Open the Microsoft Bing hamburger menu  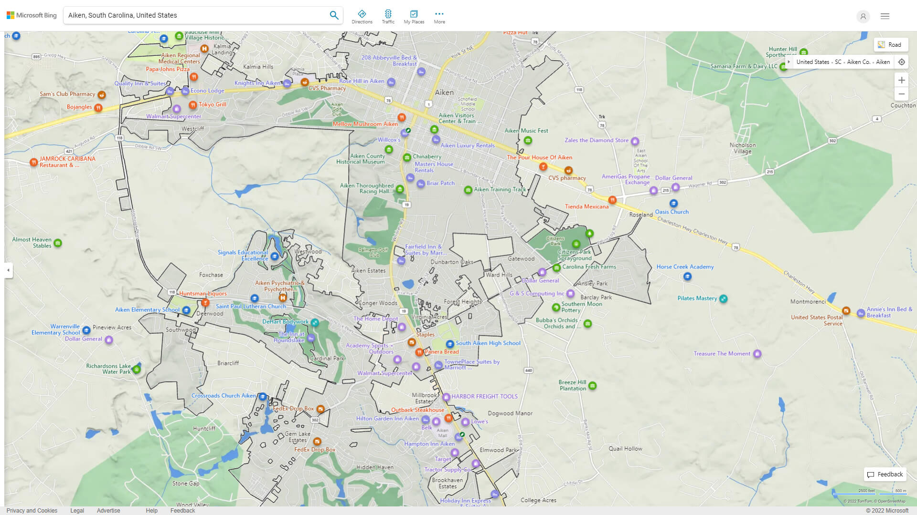click(x=885, y=16)
